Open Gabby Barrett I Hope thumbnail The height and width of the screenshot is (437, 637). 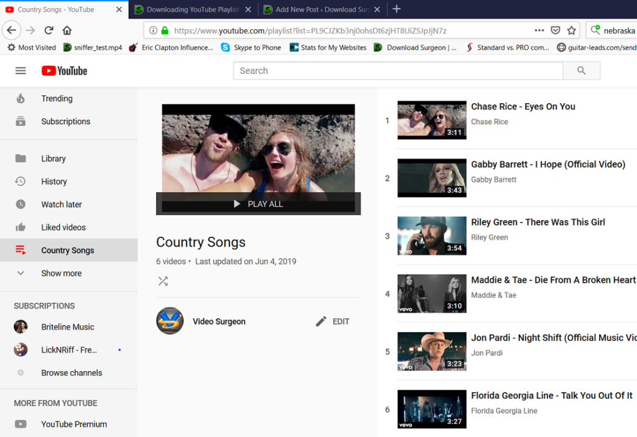point(432,178)
